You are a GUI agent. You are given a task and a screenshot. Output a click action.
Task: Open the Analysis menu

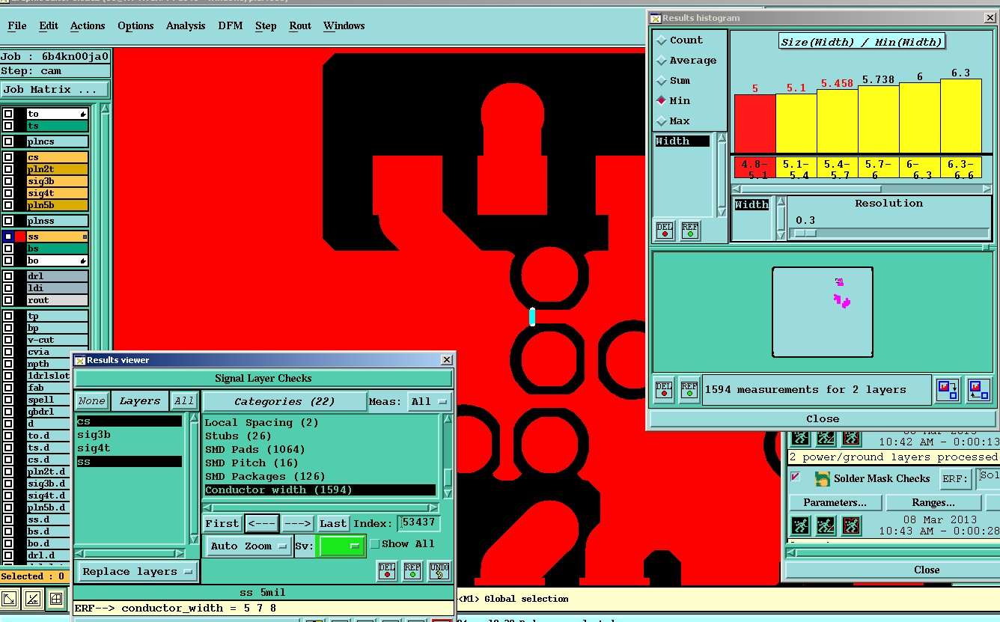click(186, 25)
